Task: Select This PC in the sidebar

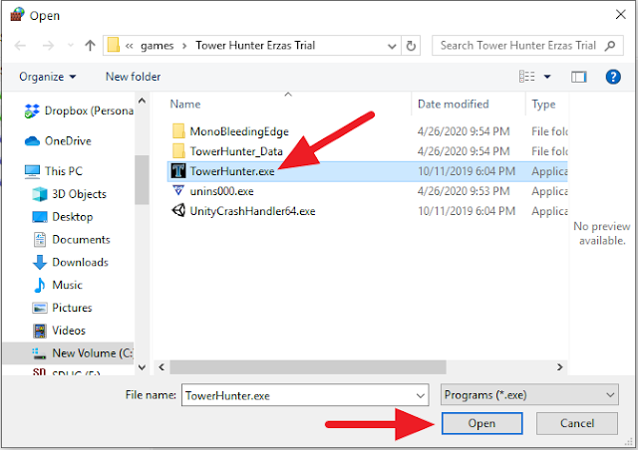Action: point(54,171)
